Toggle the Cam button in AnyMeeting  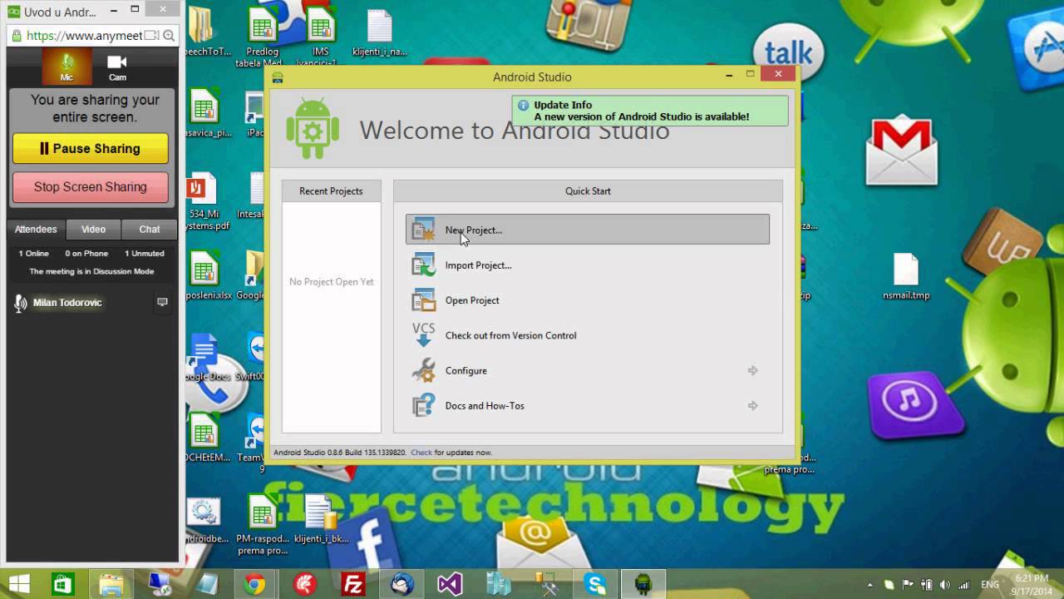117,67
